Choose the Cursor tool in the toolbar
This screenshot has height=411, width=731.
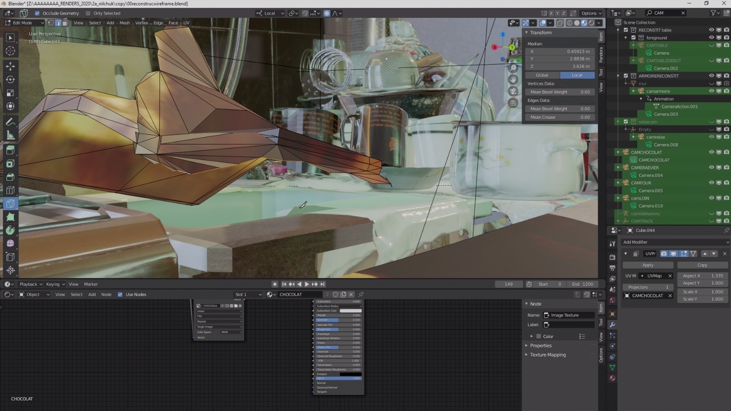point(10,51)
